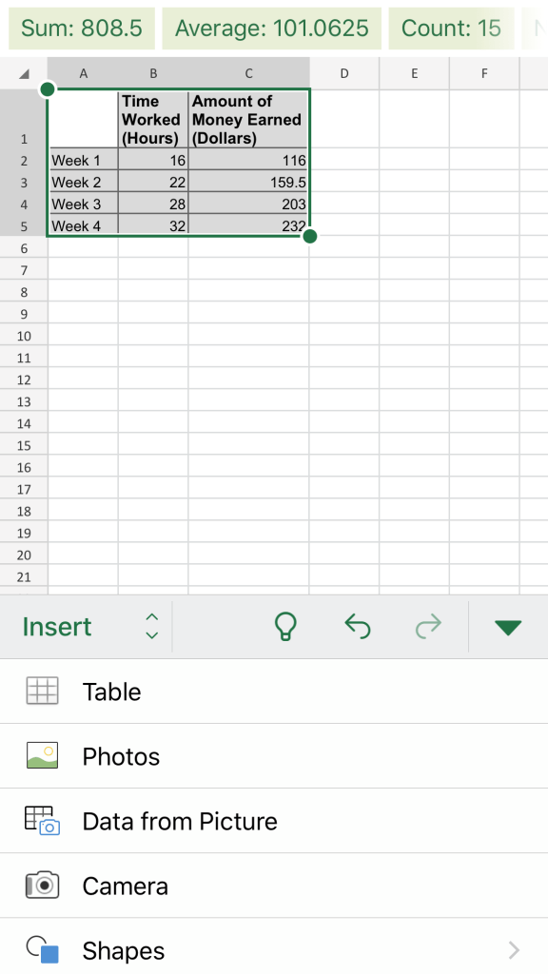Choose Table from the Insert menu
The height and width of the screenshot is (974, 548).
[x=111, y=692]
